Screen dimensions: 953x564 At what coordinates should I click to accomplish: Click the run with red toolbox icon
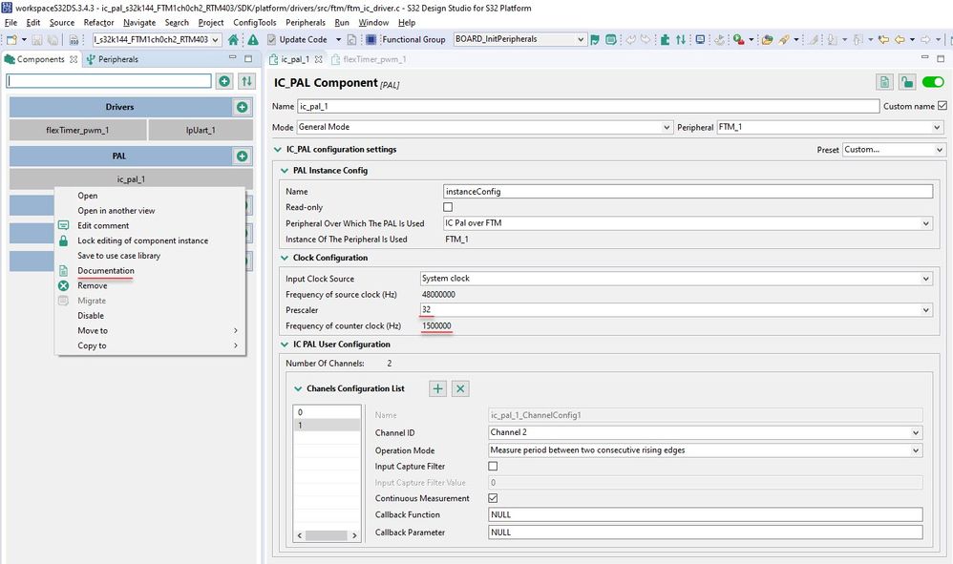pos(738,39)
